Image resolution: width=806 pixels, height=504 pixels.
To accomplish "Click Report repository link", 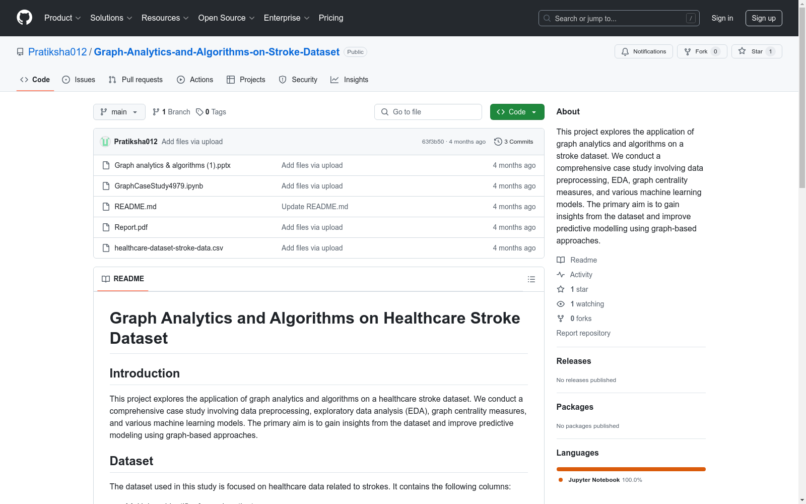I will (583, 333).
